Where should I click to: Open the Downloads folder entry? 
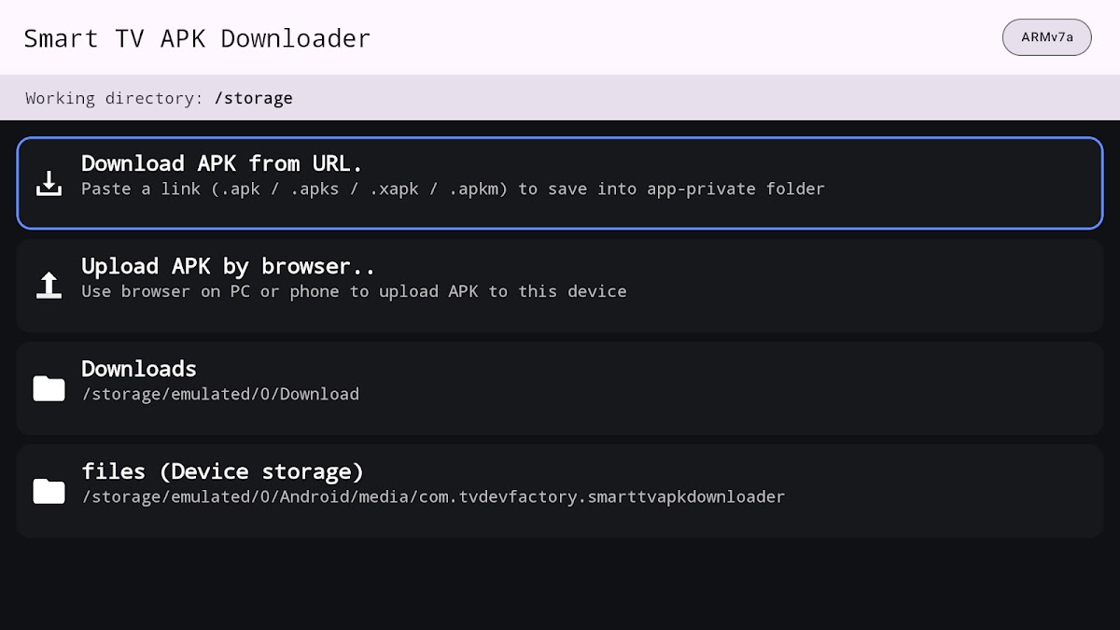click(139, 369)
